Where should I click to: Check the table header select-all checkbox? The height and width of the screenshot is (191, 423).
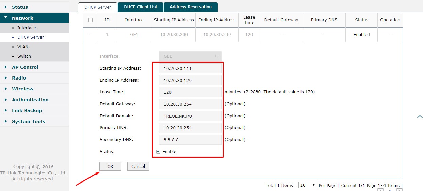click(x=91, y=20)
